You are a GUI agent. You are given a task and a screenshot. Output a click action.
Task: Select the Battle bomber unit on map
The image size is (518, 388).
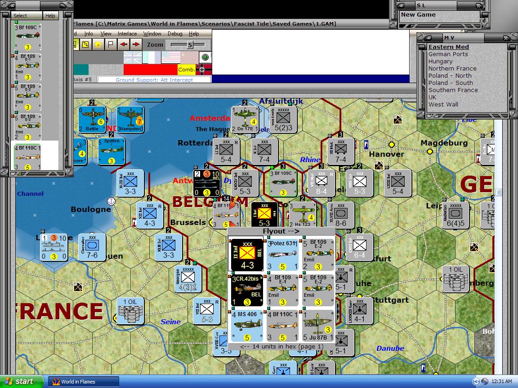click(92, 119)
